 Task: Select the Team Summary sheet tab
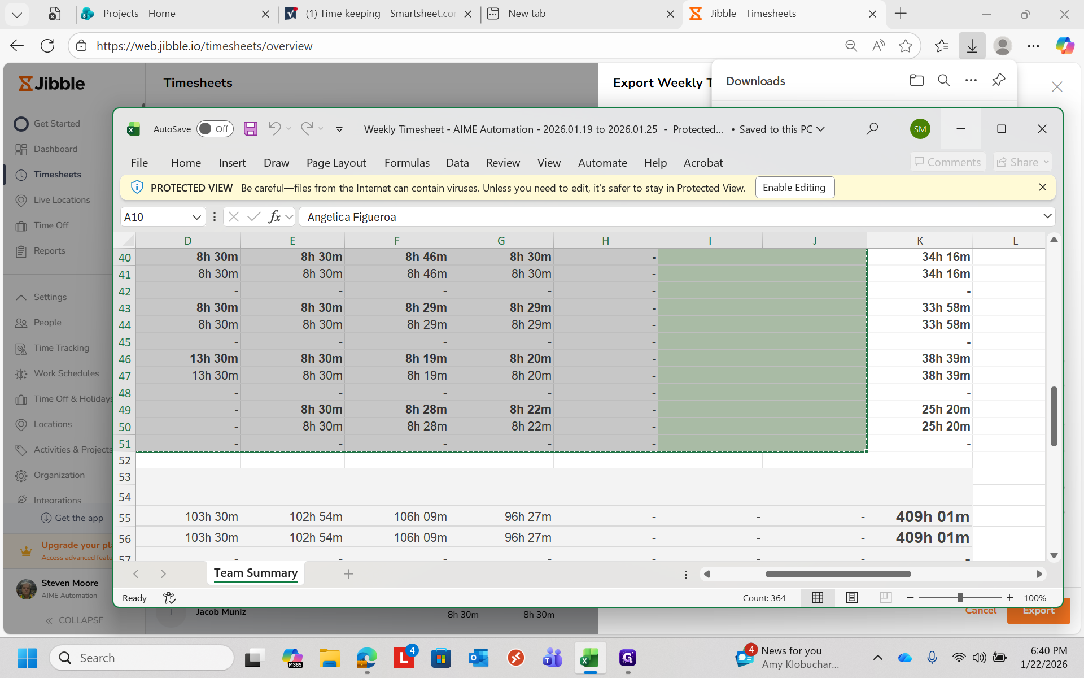click(255, 573)
